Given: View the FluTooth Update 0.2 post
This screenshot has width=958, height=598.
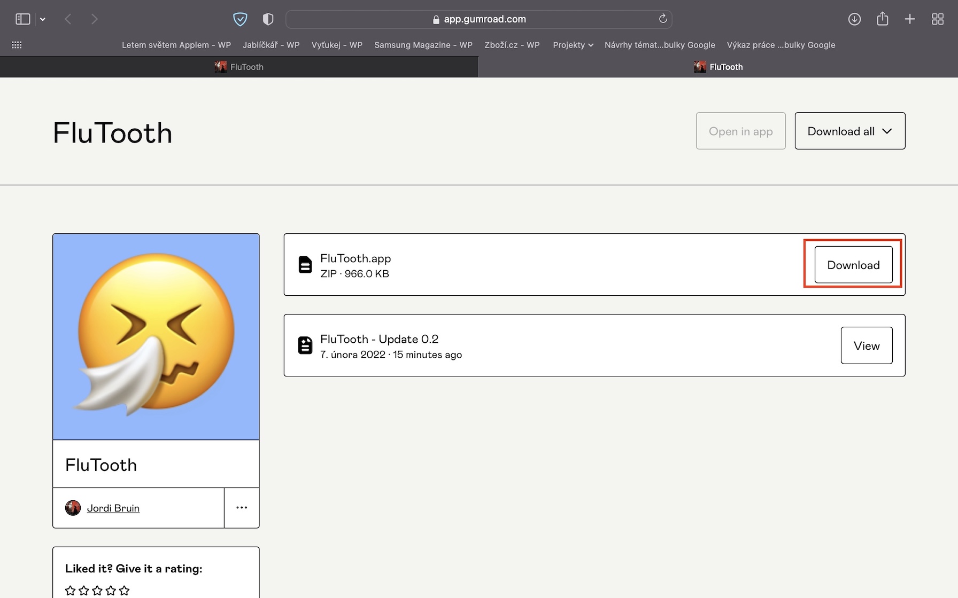Looking at the screenshot, I should pyautogui.click(x=867, y=345).
